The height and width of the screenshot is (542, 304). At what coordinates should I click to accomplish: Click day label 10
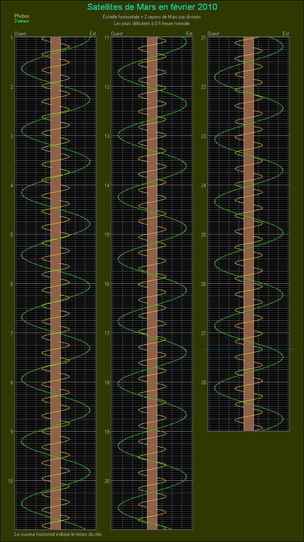click(10, 481)
